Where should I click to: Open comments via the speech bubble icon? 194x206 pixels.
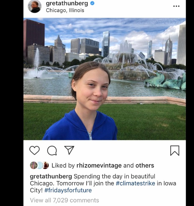point(52,151)
